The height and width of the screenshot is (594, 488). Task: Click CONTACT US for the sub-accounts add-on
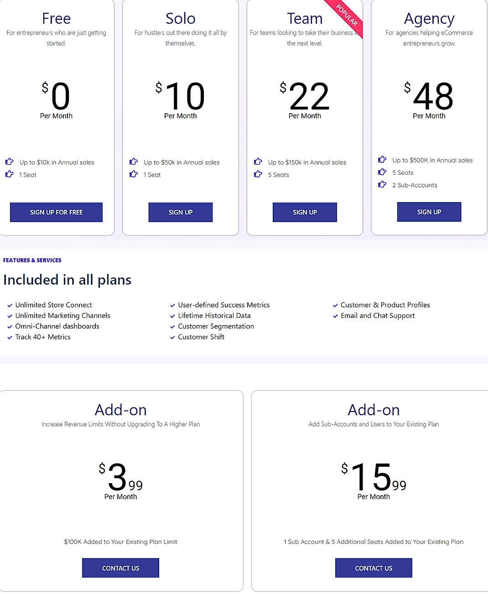click(374, 568)
